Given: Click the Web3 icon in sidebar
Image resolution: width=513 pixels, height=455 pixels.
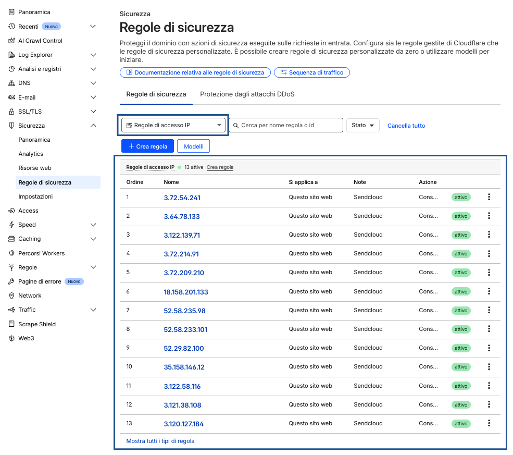Looking at the screenshot, I should tap(11, 338).
